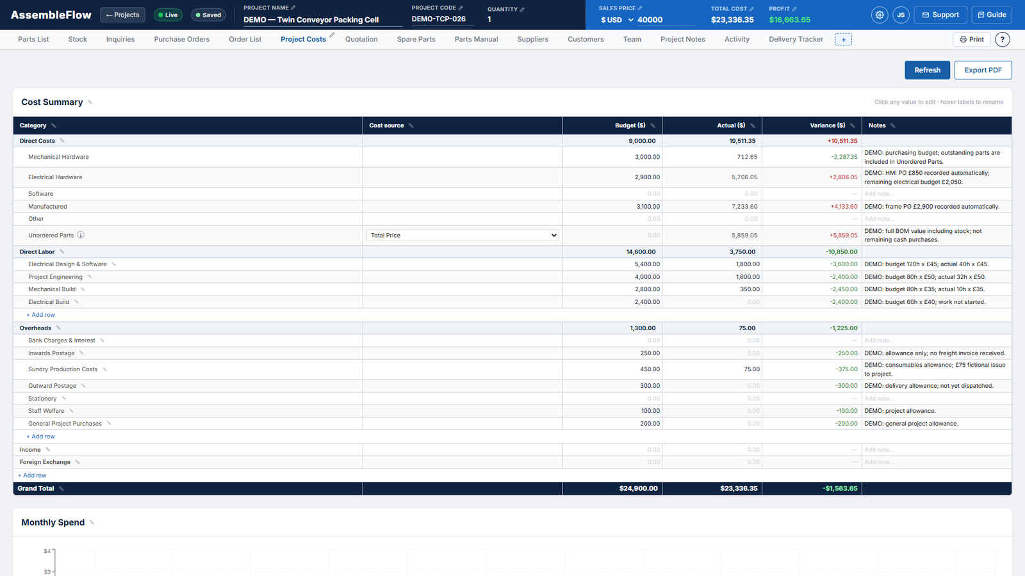
Task: Click the pencil icon next to Project Code
Action: (461, 8)
